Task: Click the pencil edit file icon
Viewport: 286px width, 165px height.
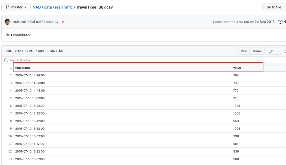Action: pyautogui.click(x=271, y=51)
